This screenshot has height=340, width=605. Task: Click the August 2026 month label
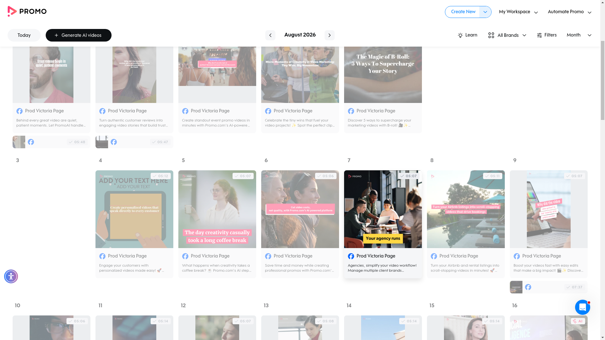300,35
